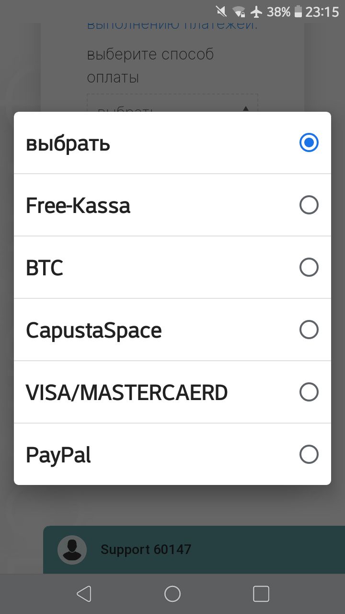Tap the battery status icon
Image resolution: width=345 pixels, height=614 pixels.
tap(298, 12)
